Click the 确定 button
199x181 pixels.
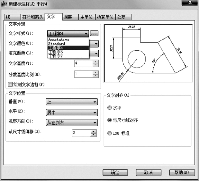coord(115,172)
